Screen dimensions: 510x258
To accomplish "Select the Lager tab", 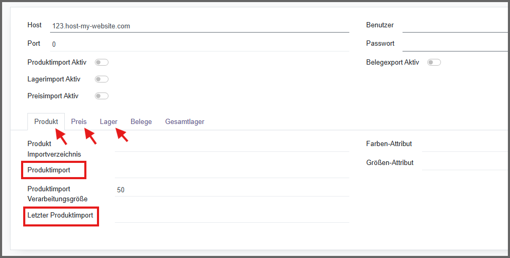I will click(109, 122).
